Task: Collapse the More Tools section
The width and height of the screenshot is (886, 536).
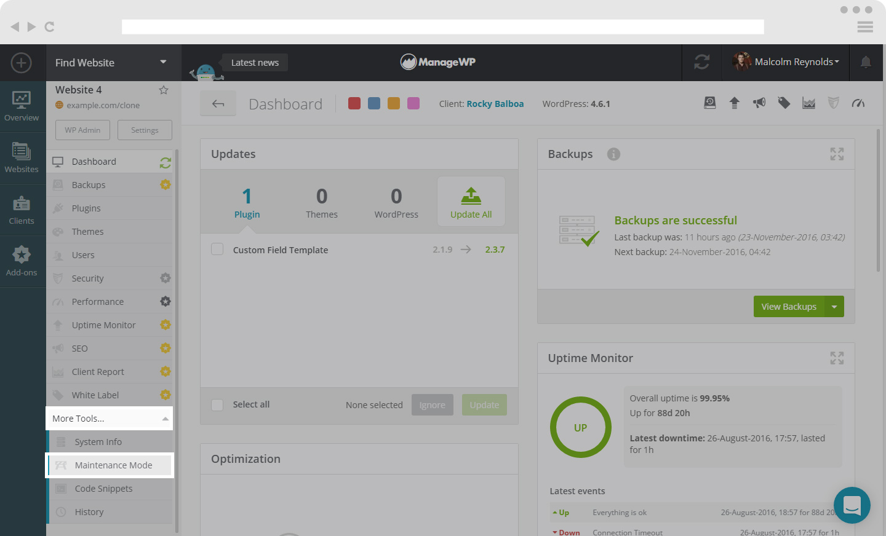Action: tap(110, 419)
